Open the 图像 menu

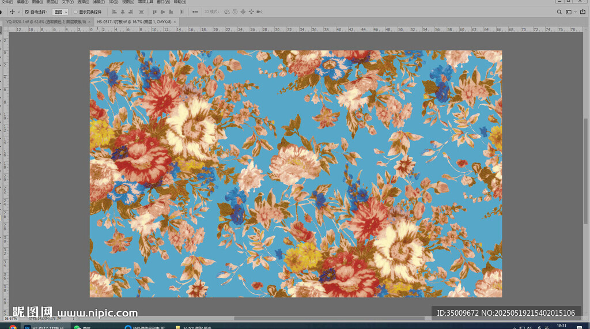[37, 2]
